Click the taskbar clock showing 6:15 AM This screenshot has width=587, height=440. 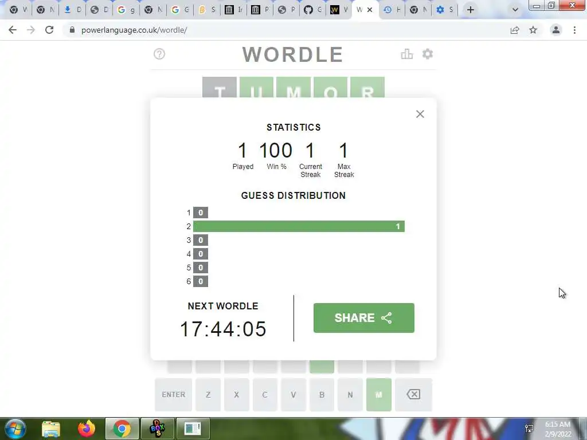click(x=558, y=429)
